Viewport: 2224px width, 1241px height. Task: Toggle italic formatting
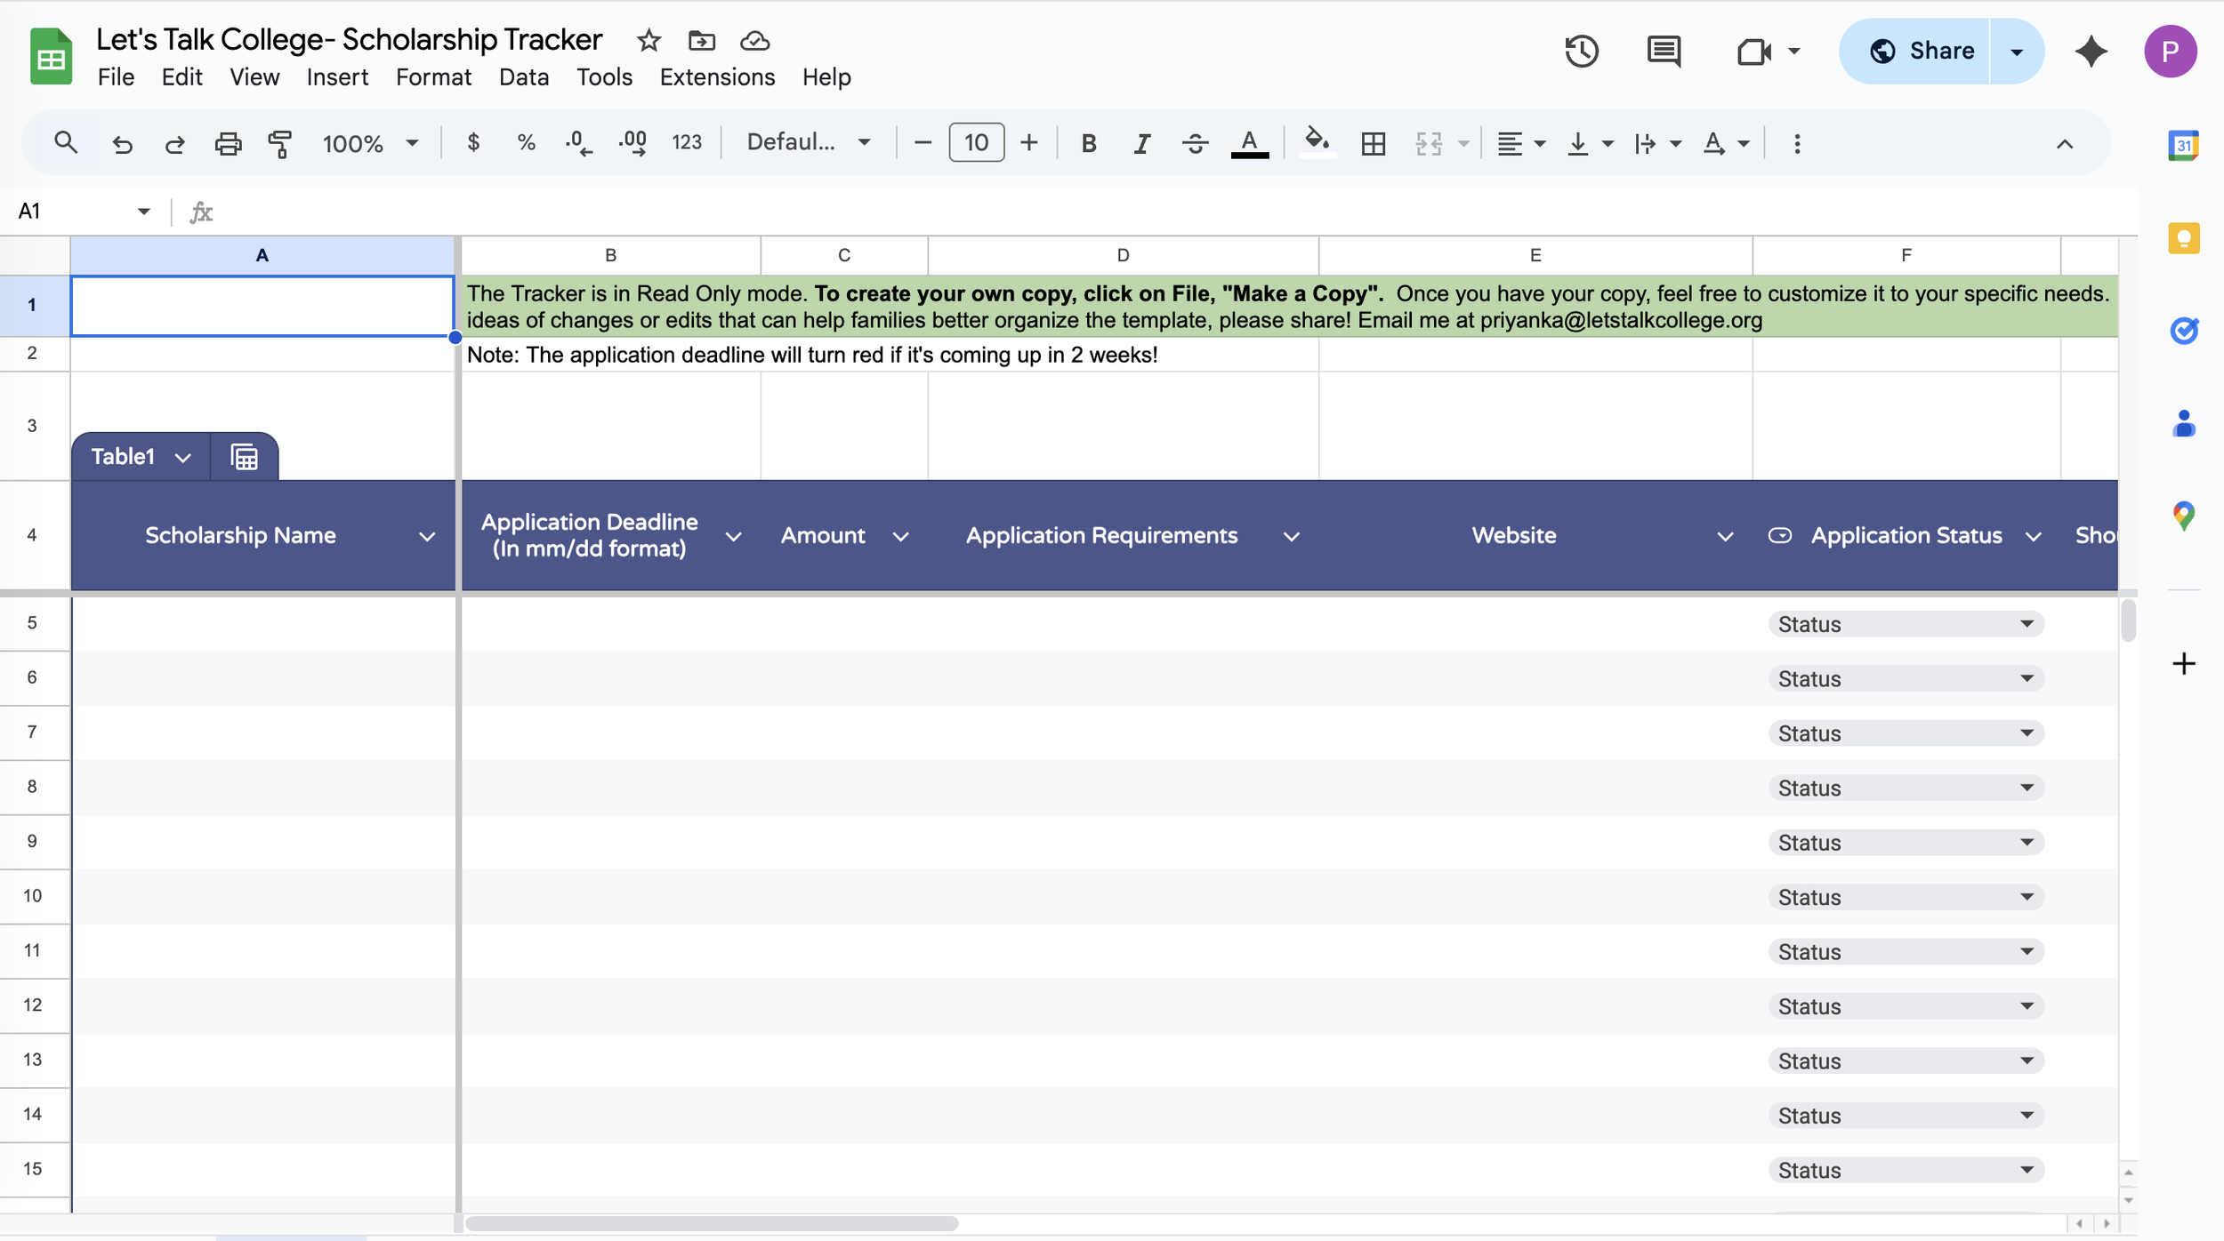coord(1141,143)
